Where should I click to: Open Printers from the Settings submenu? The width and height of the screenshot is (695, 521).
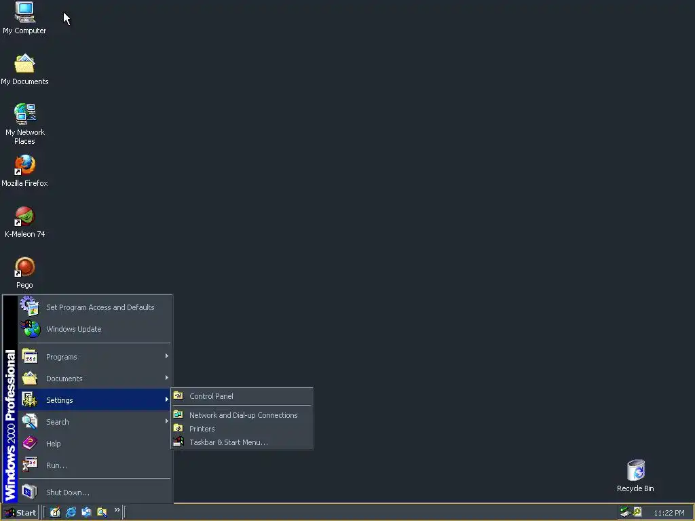tap(242, 429)
